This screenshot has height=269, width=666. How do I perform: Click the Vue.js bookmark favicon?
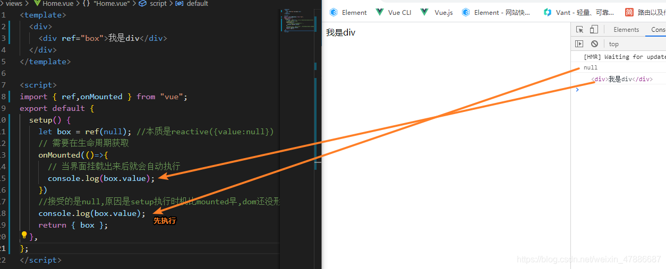click(x=424, y=12)
